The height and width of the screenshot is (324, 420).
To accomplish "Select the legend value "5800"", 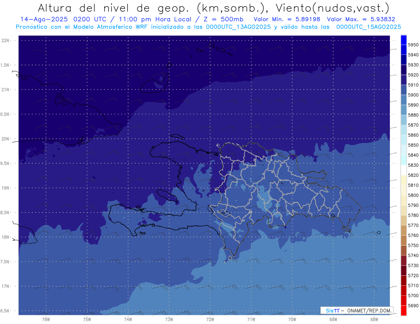I will click(x=413, y=195).
